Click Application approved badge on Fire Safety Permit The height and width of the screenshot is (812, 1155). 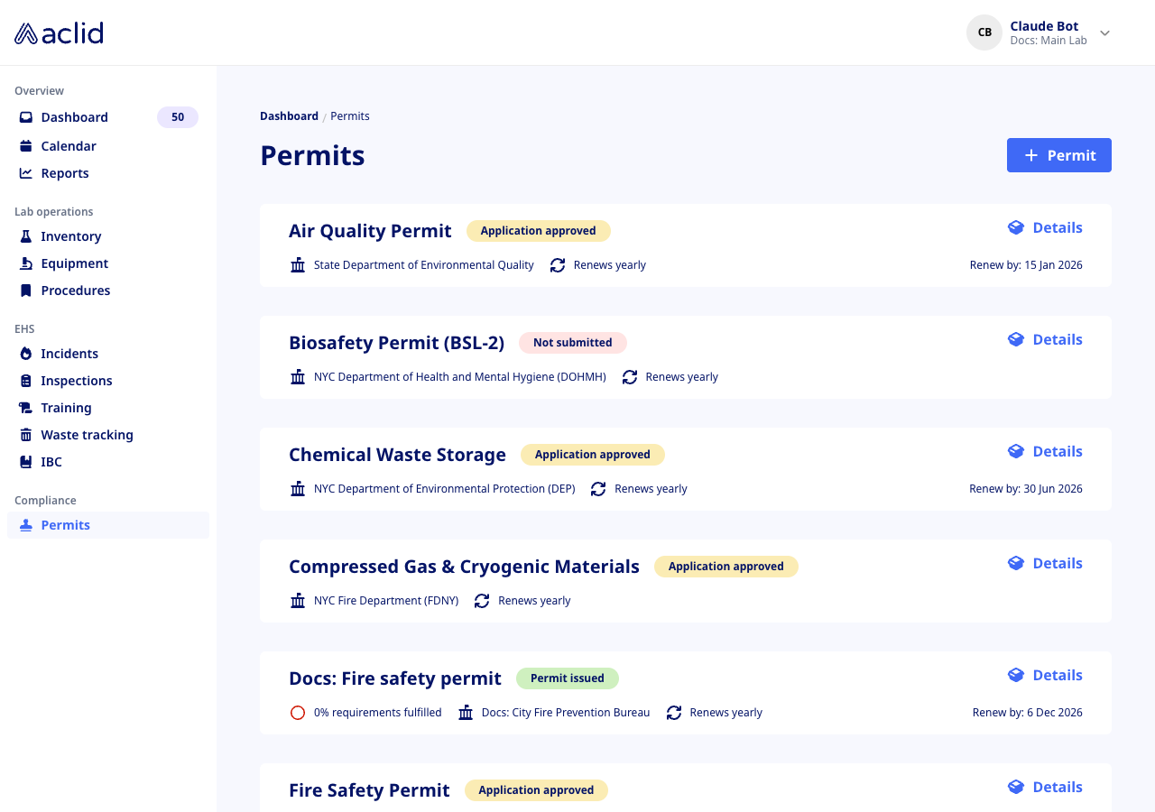[x=536, y=790]
